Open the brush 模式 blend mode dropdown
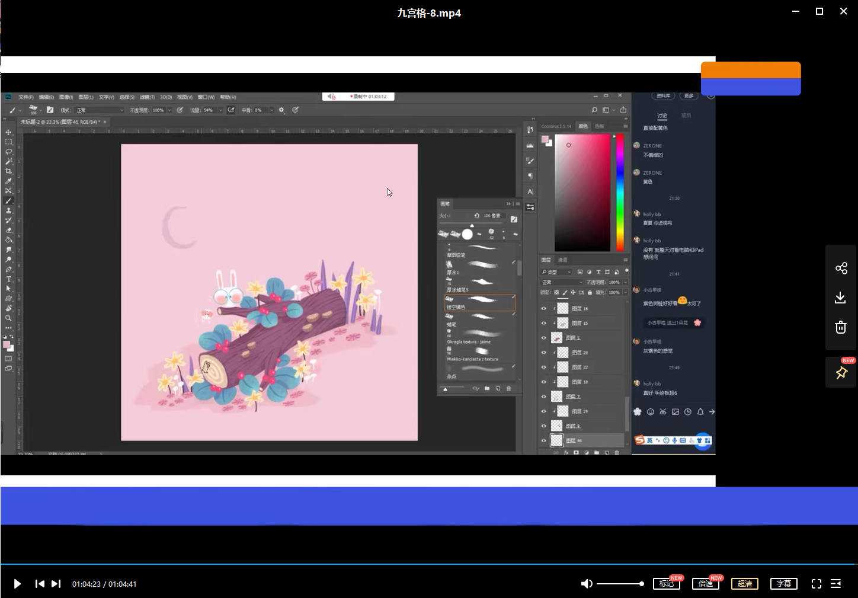Screen dimensions: 858x598 tap(99, 110)
